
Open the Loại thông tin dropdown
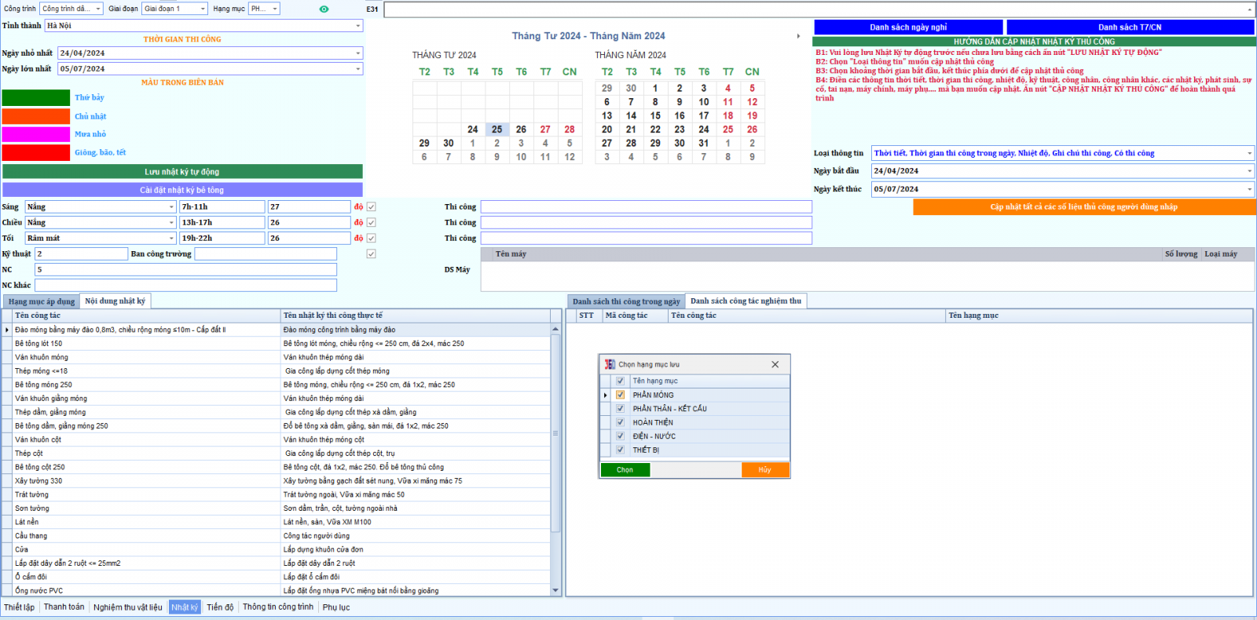tap(1249, 154)
